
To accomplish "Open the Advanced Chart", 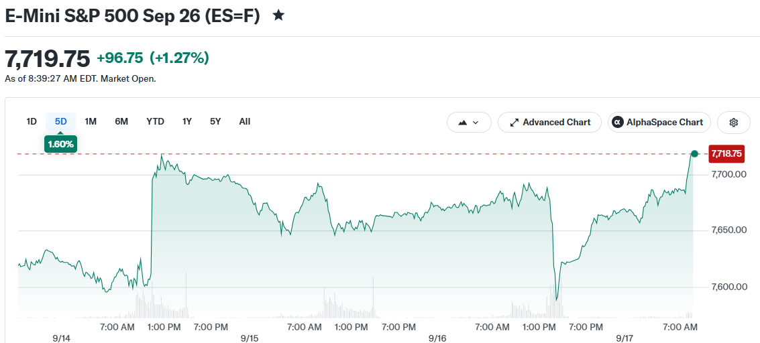I will click(549, 123).
